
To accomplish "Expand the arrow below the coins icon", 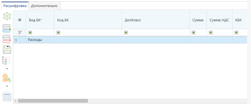I will point(7,86).
